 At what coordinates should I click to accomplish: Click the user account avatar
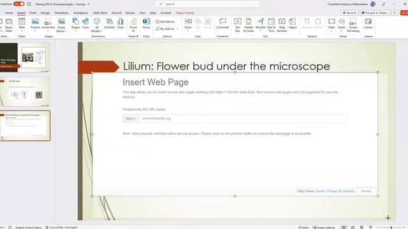coord(373,4)
